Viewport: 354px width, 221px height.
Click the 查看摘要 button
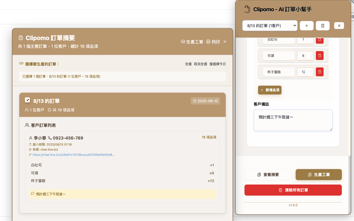[268, 175]
